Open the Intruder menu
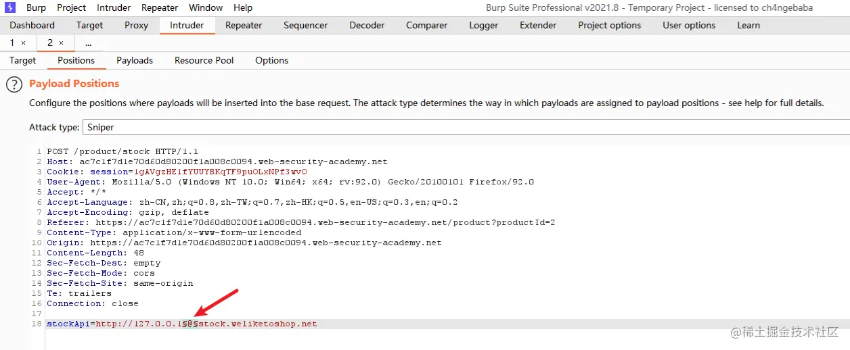This screenshot has width=850, height=350. tap(114, 8)
